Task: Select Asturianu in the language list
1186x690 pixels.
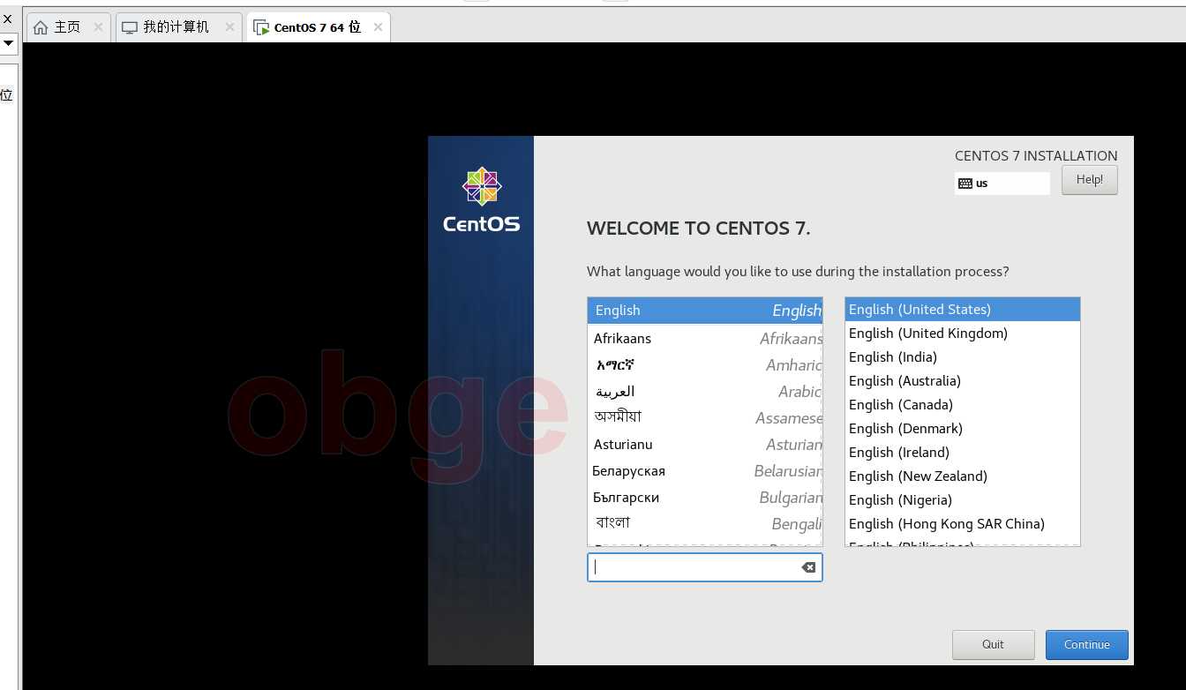Action: 705,444
